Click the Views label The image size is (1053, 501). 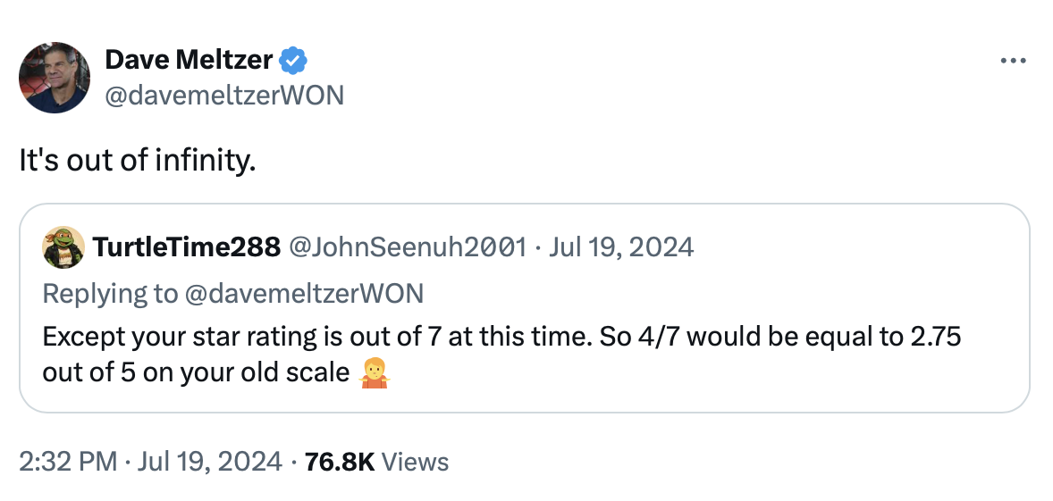pyautogui.click(x=415, y=462)
